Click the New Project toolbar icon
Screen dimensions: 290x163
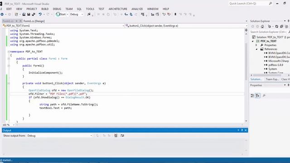coord(16,14)
